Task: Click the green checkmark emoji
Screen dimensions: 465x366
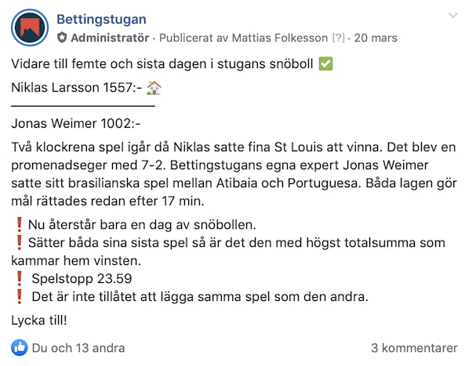Action: point(325,63)
